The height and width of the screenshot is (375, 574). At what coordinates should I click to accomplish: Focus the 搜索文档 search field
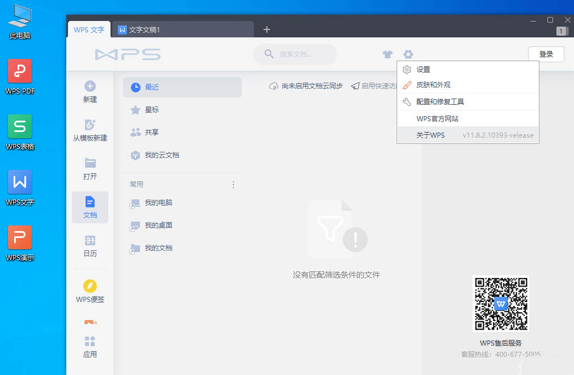point(295,54)
